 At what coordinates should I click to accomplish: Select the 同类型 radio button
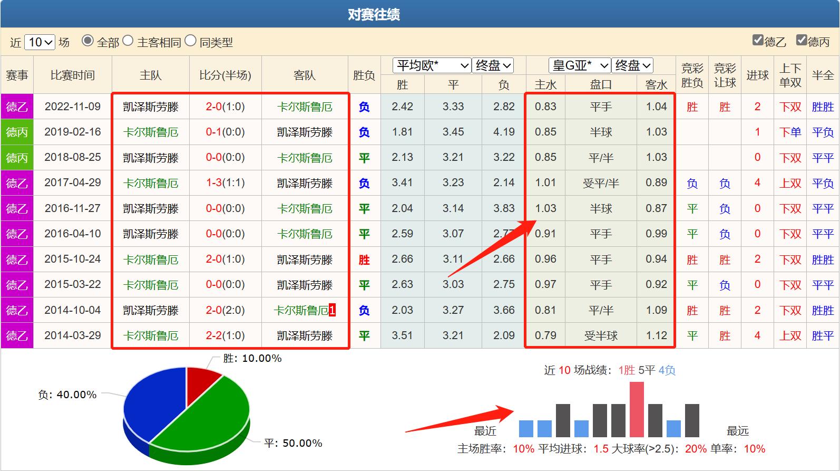(191, 41)
